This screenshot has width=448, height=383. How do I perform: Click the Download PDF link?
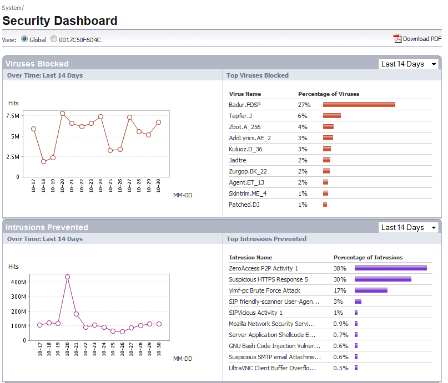[x=422, y=39]
